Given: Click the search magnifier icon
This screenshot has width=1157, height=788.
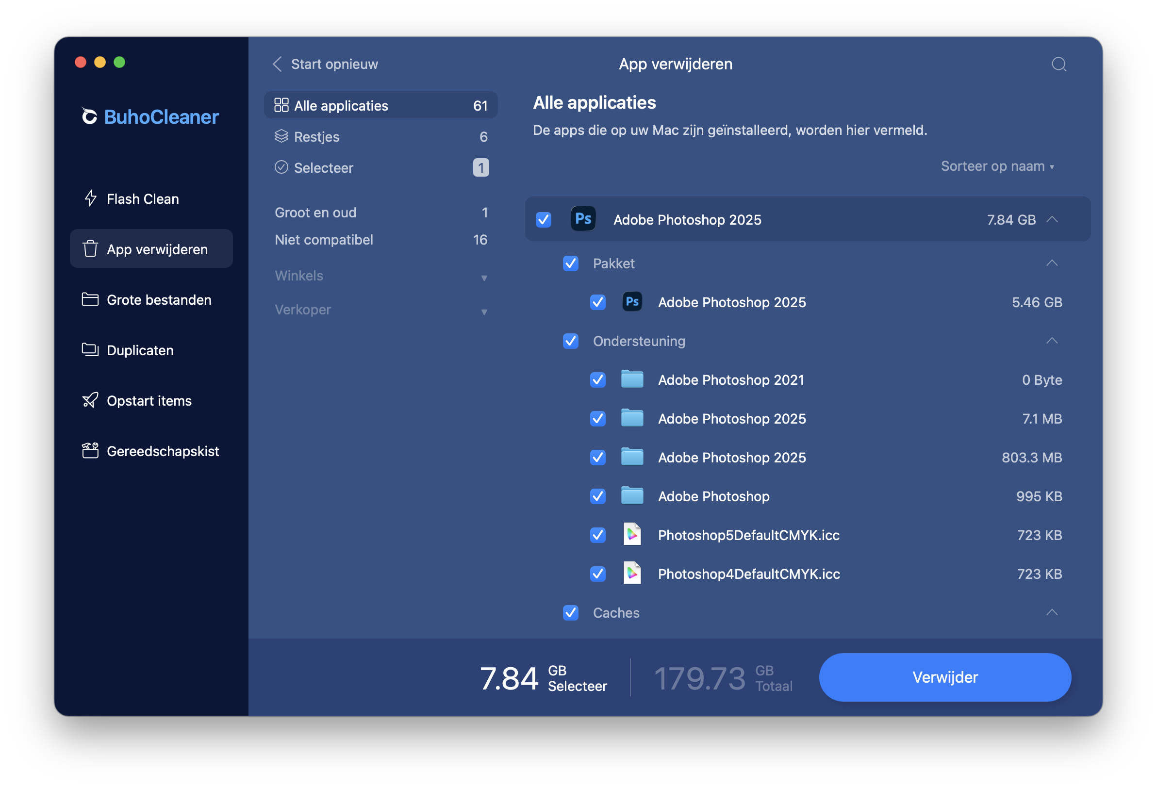Looking at the screenshot, I should tap(1058, 64).
